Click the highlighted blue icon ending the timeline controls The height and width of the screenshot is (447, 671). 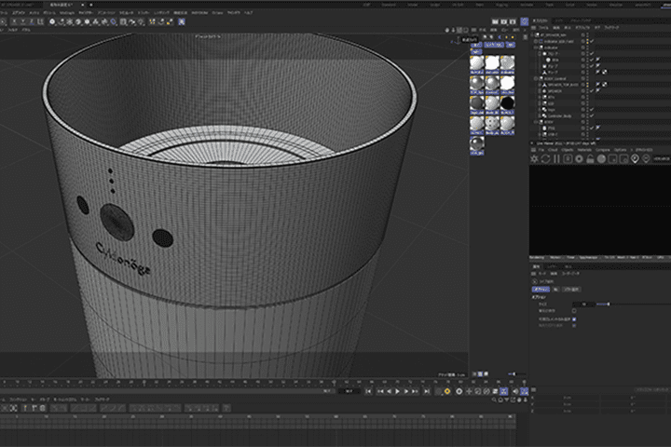tap(524, 391)
